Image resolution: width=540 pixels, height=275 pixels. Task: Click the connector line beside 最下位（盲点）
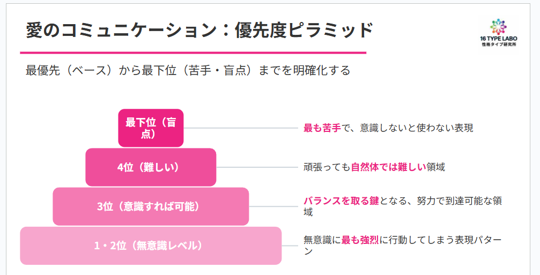click(x=241, y=128)
